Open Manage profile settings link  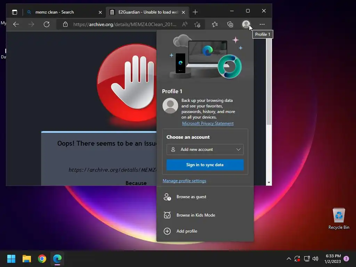point(184,181)
